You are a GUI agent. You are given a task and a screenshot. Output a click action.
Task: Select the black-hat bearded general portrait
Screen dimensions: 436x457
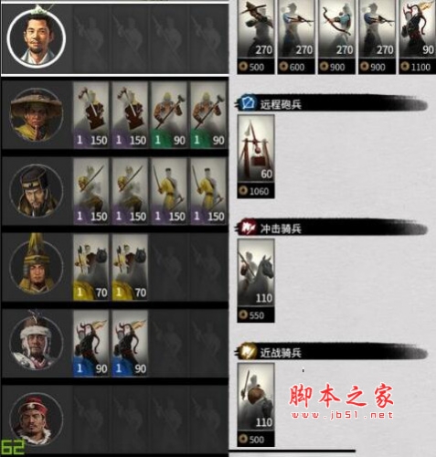click(x=37, y=191)
